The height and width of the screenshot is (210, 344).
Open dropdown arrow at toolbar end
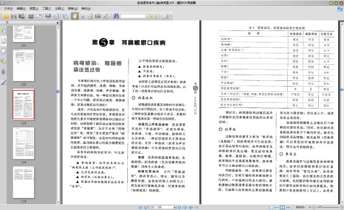(x=171, y=16)
